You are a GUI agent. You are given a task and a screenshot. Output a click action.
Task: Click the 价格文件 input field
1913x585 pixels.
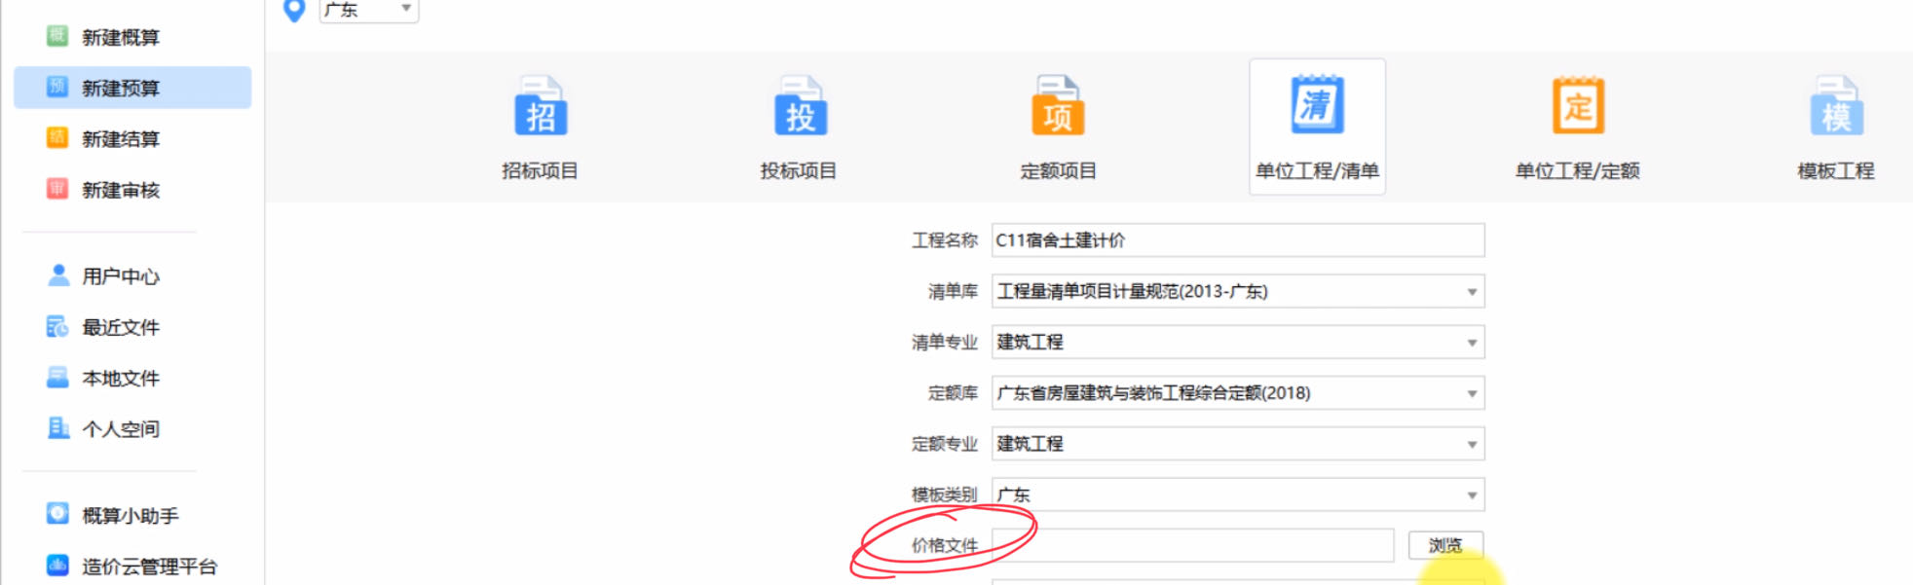(1193, 545)
